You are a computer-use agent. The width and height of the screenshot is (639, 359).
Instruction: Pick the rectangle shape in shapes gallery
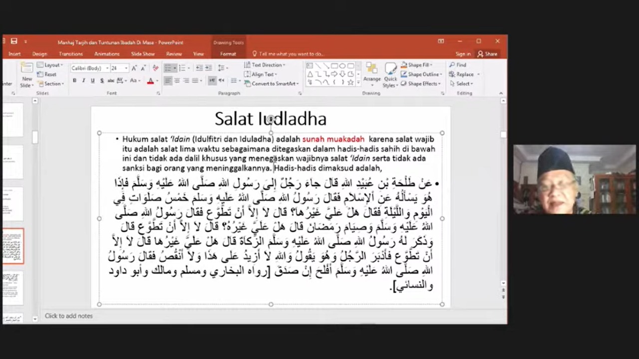334,66
